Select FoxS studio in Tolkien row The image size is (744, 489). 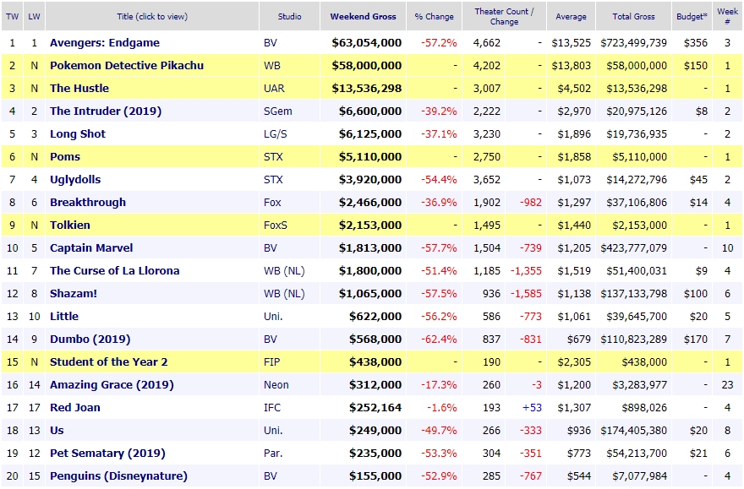pos(276,225)
